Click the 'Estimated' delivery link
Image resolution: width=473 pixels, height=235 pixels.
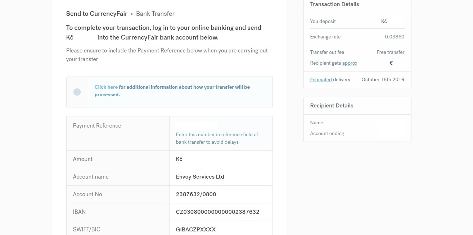point(321,79)
